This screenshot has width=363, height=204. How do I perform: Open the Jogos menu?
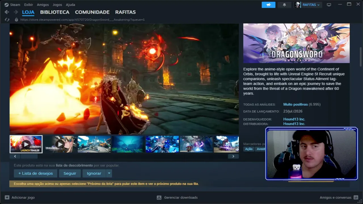(57, 5)
